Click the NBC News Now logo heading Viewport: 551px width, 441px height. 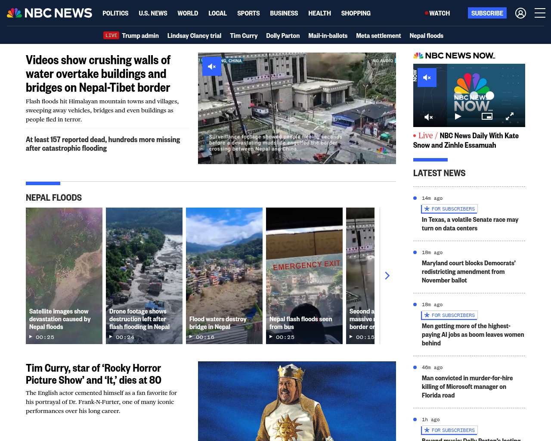coord(454,56)
